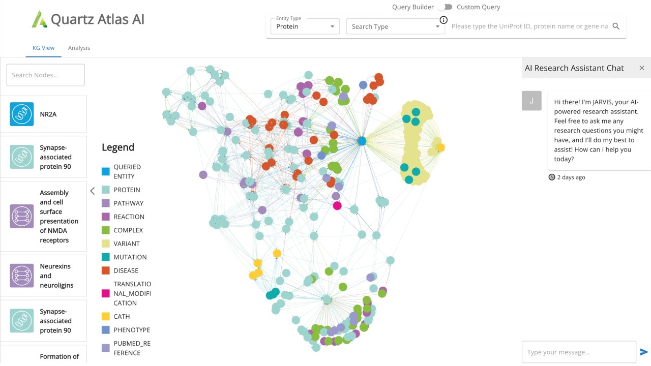The width and height of the screenshot is (651, 366).
Task: Open the info tooltip beside Search Type
Action: (x=443, y=20)
